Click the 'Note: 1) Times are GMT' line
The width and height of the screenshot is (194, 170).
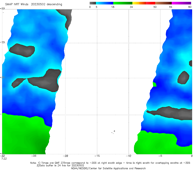tap(110, 163)
